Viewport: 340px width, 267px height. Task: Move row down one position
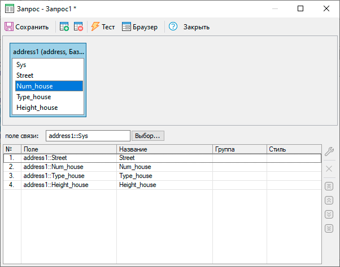point(329,214)
